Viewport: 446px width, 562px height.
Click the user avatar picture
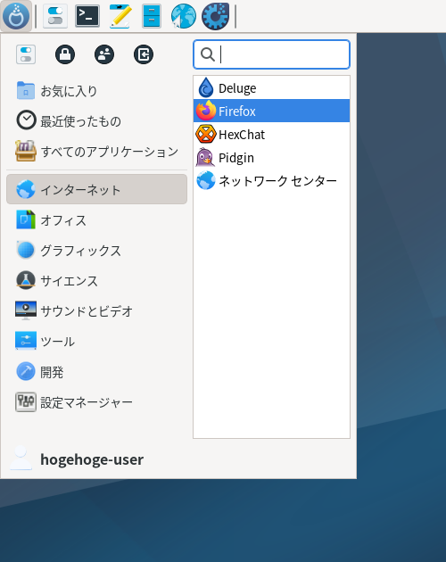pos(21,458)
